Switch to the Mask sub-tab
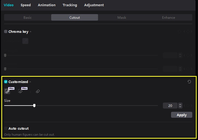Image resolution: width=198 pixels, height=140 pixels. [122, 17]
